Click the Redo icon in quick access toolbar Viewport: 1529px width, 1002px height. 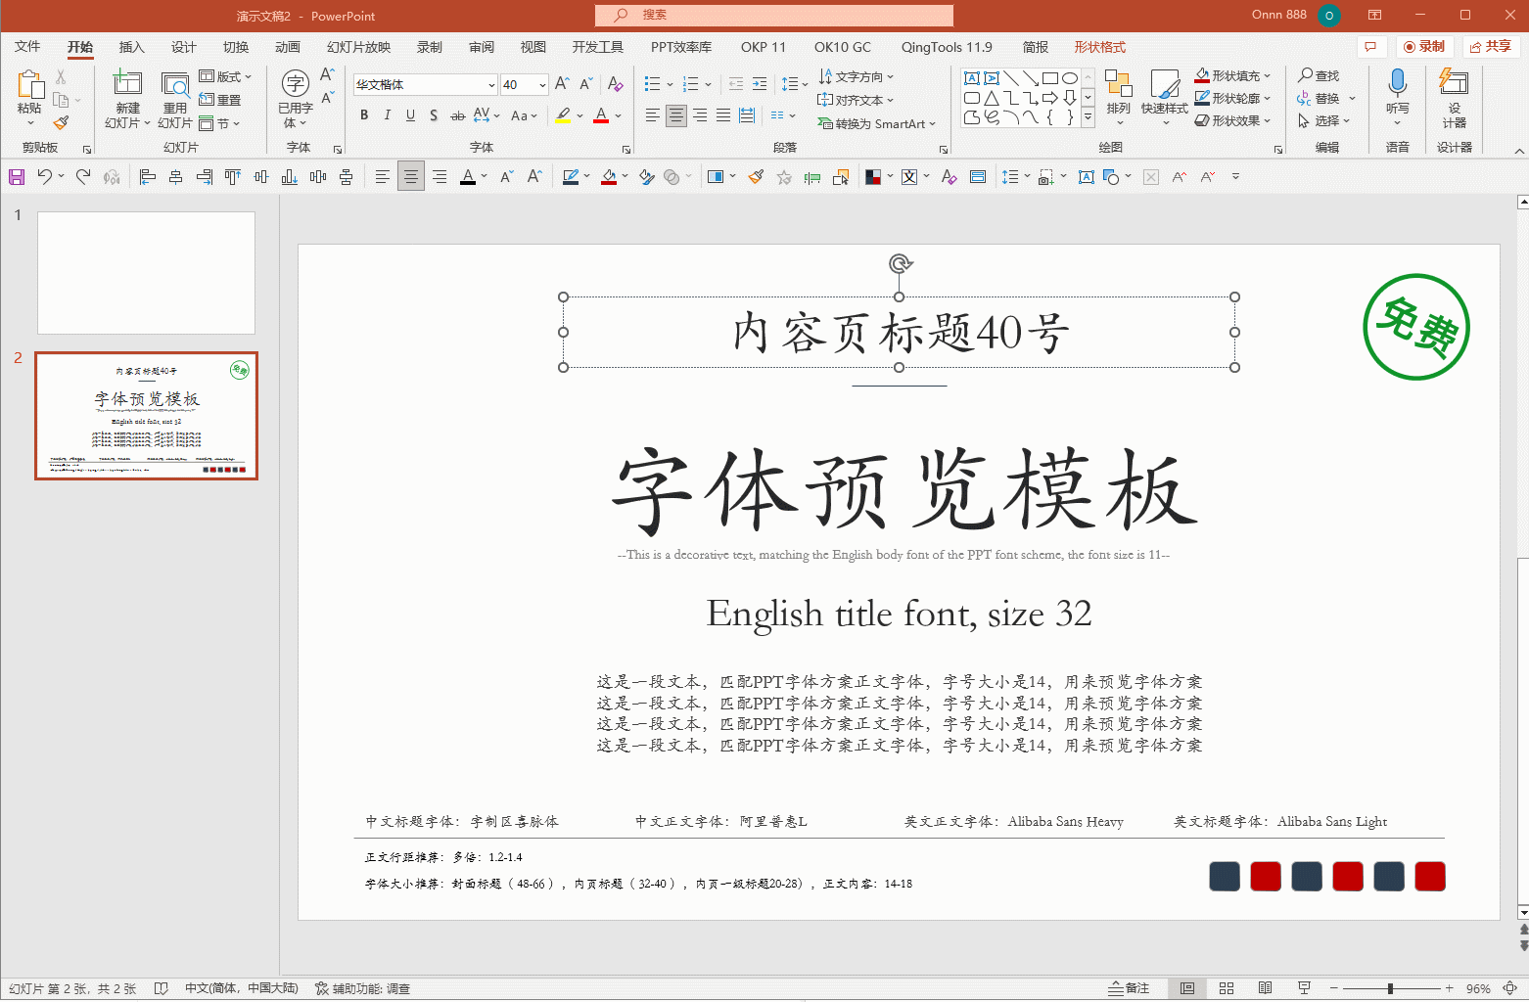[83, 177]
